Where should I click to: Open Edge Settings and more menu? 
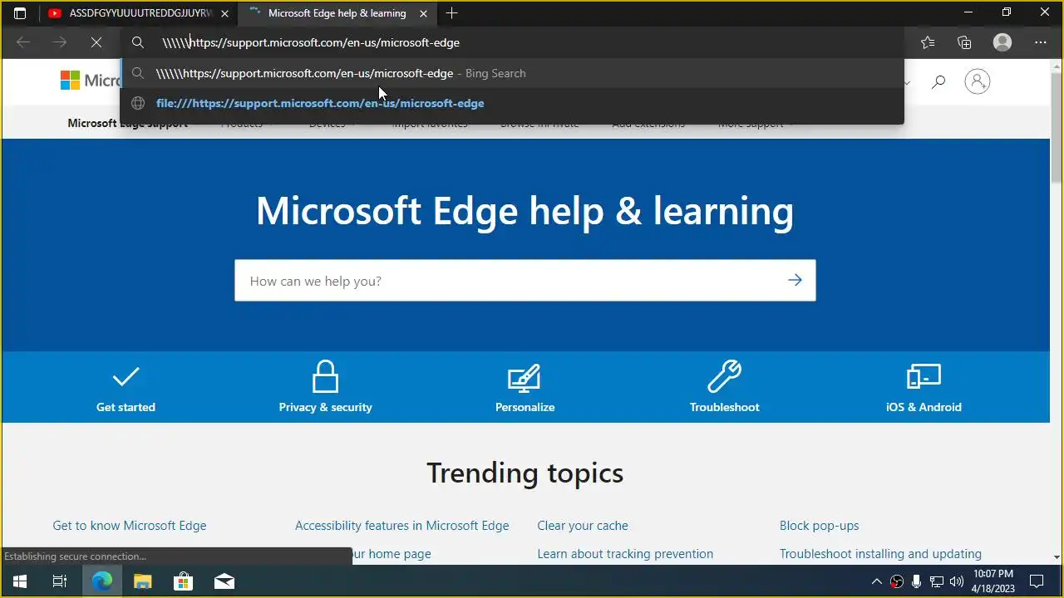tap(1041, 42)
